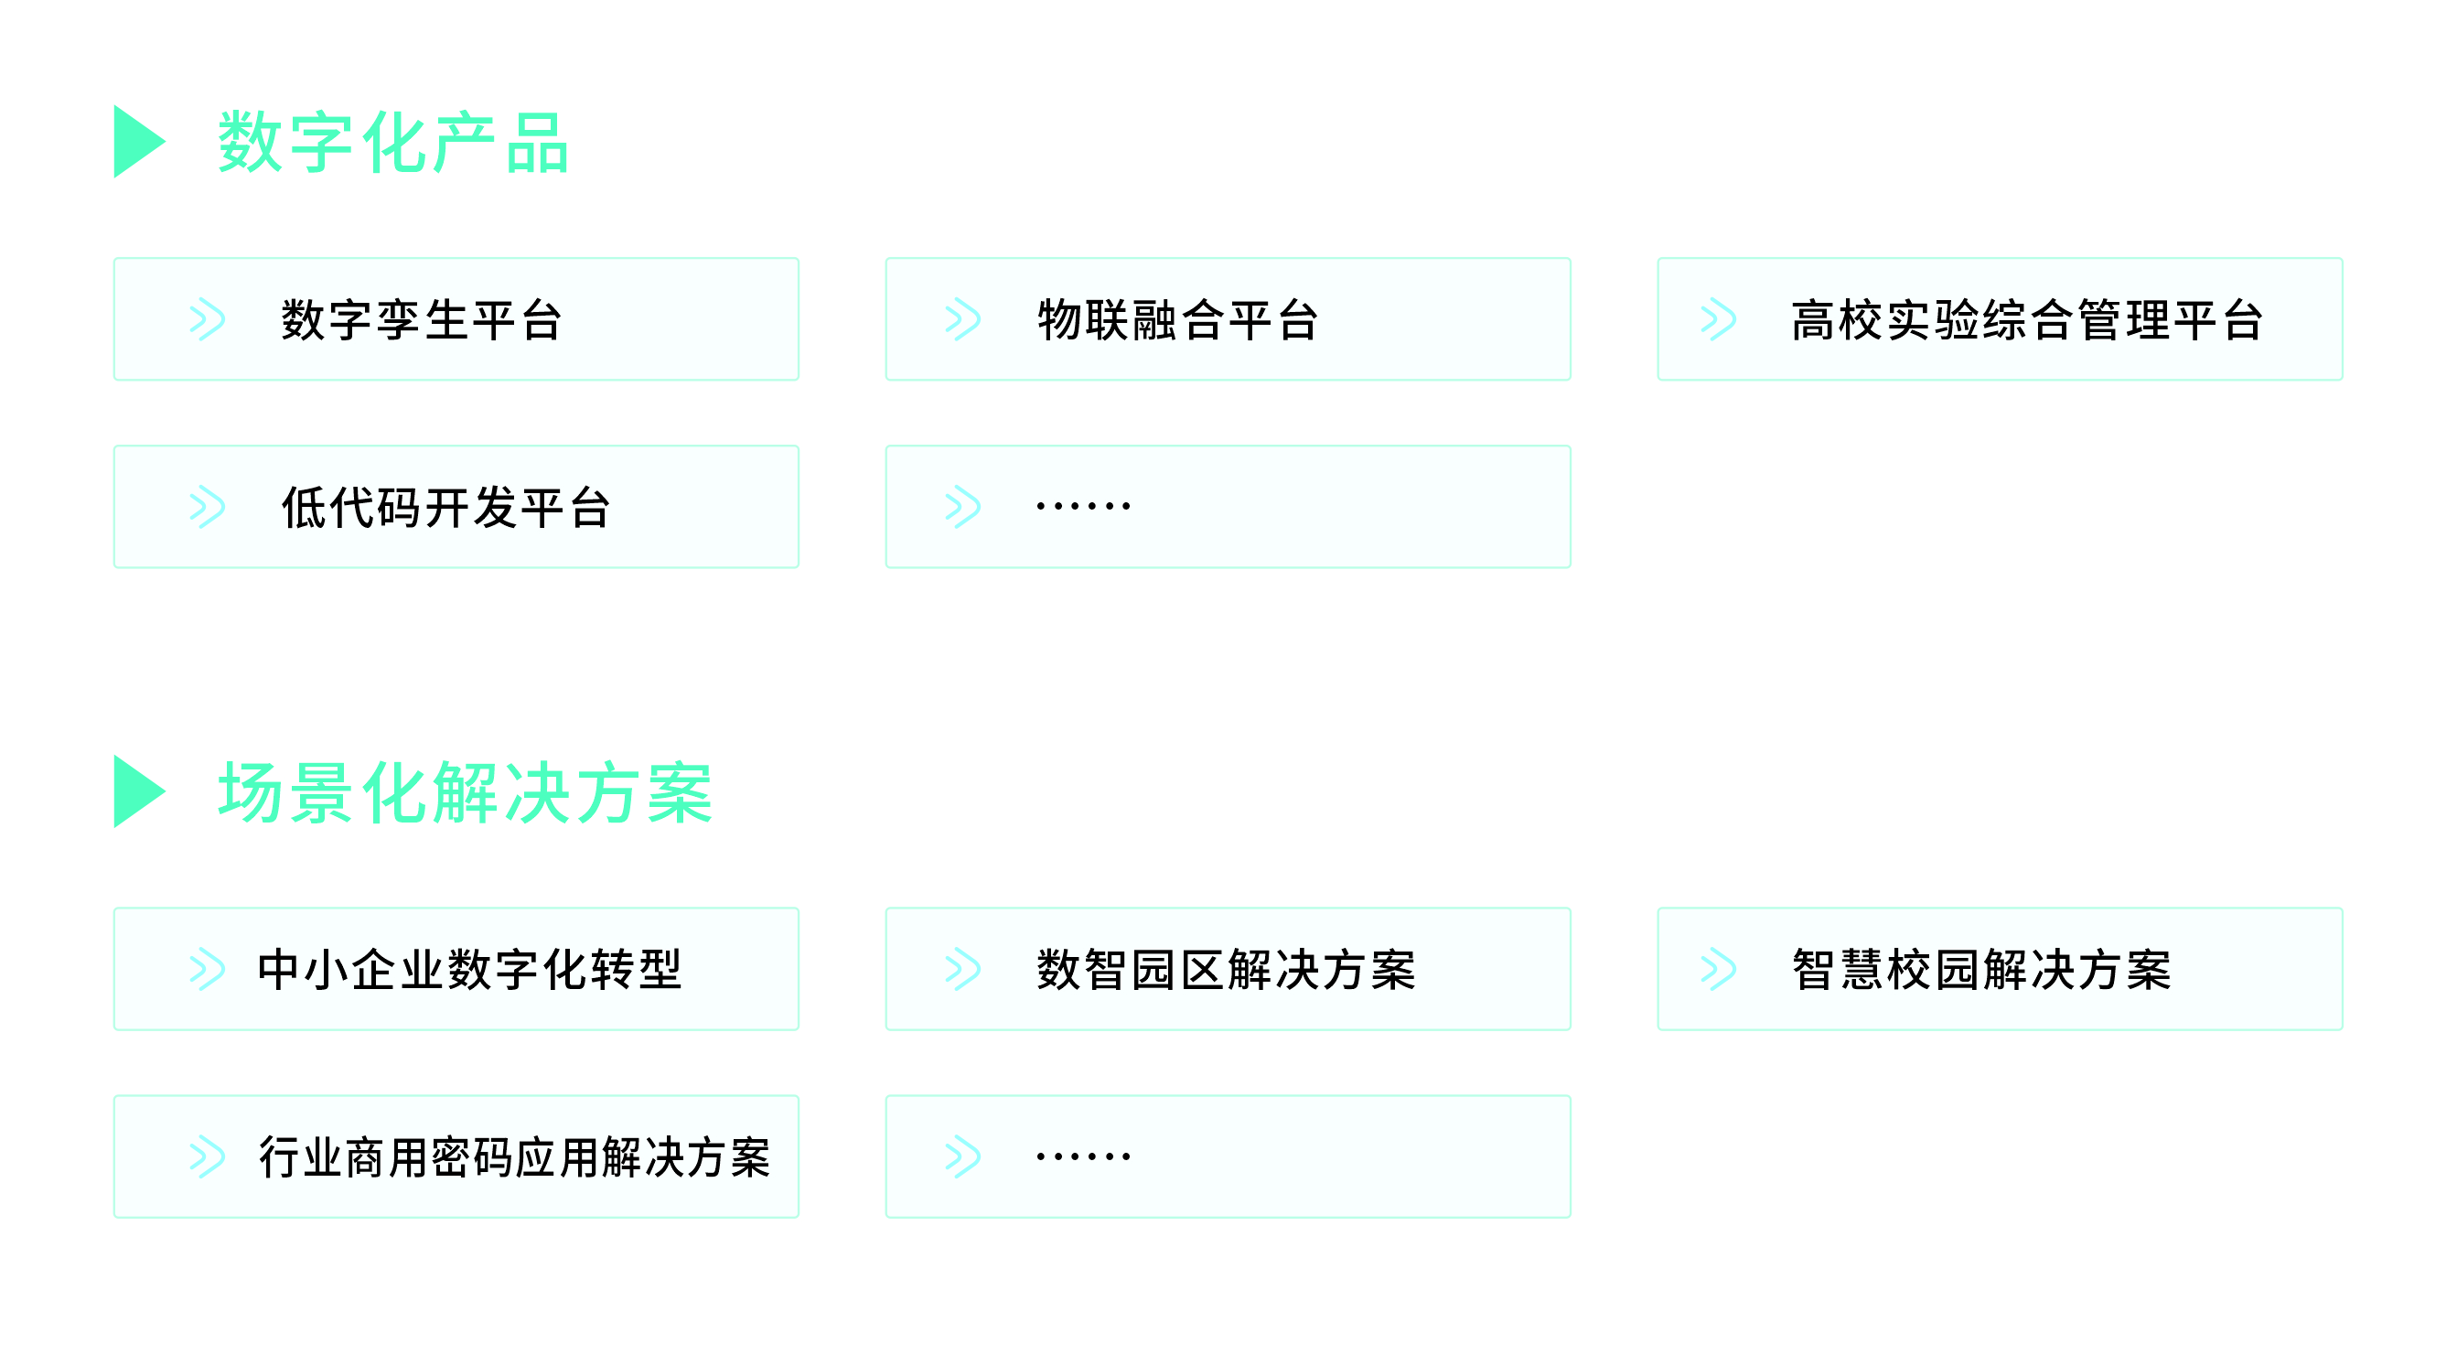This screenshot has width=2457, height=1355.
Task: Click chevron icon next to 数智园区解决方案
Action: [961, 969]
